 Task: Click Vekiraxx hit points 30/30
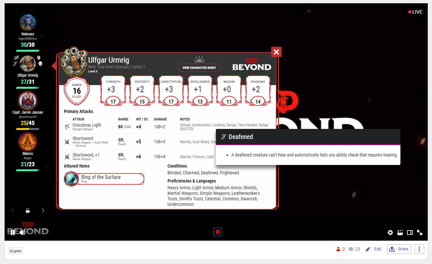pyautogui.click(x=28, y=45)
